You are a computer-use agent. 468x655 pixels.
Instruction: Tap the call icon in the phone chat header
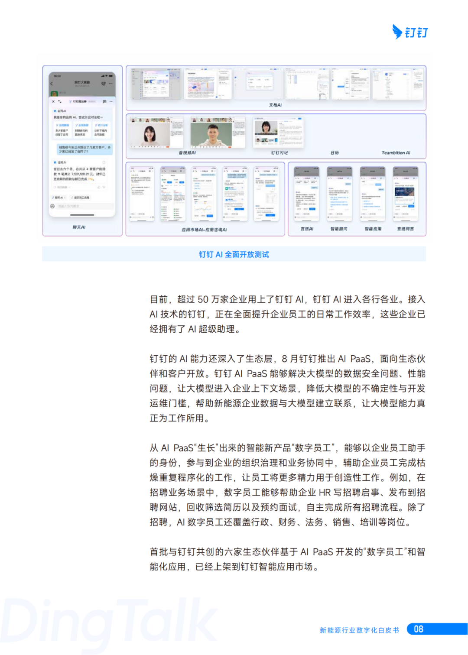pyautogui.click(x=103, y=83)
